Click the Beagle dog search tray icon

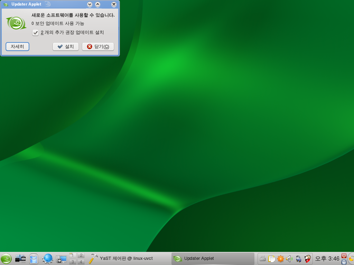click(307, 259)
